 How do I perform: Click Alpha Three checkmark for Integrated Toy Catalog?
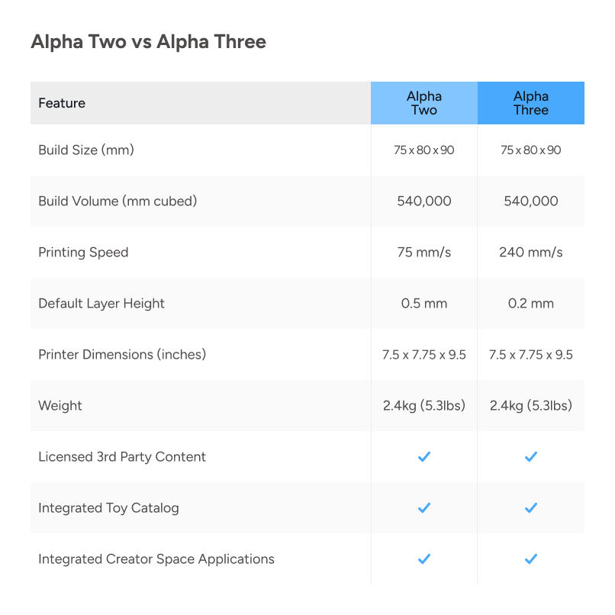coord(531,507)
